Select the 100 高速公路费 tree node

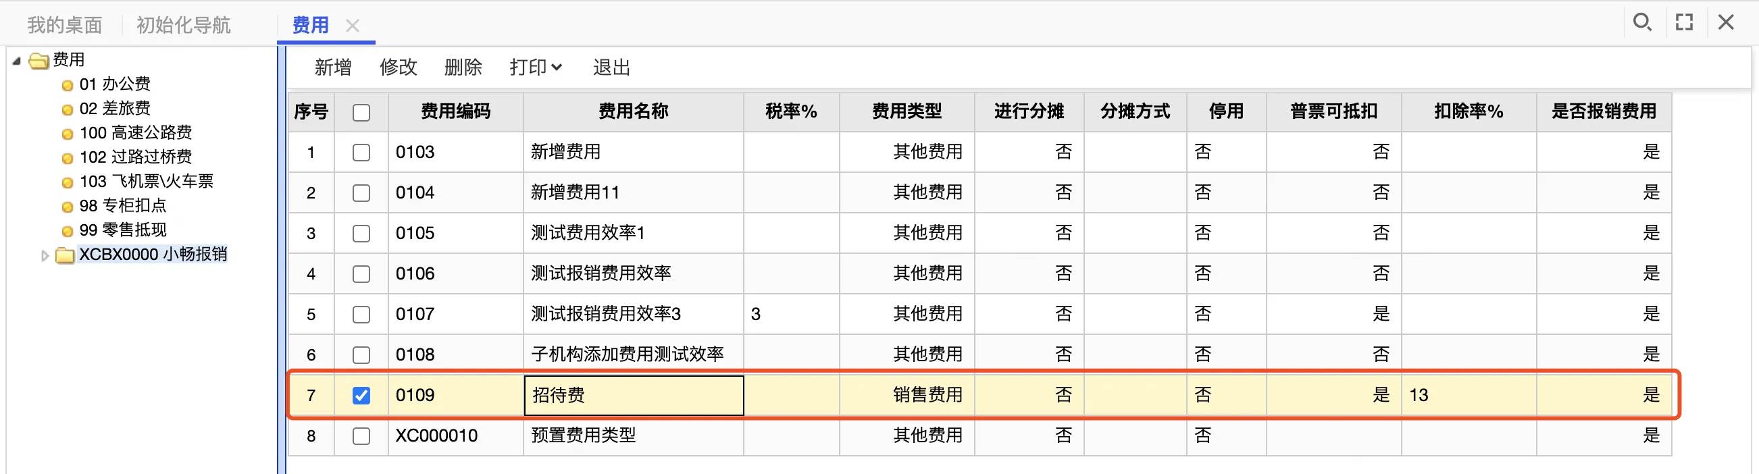(135, 132)
